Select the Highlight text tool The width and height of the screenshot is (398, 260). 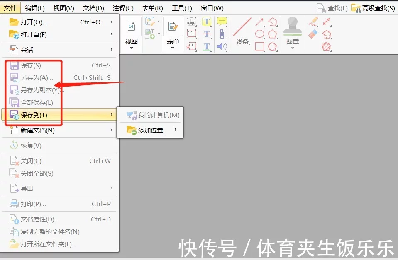(x=207, y=22)
